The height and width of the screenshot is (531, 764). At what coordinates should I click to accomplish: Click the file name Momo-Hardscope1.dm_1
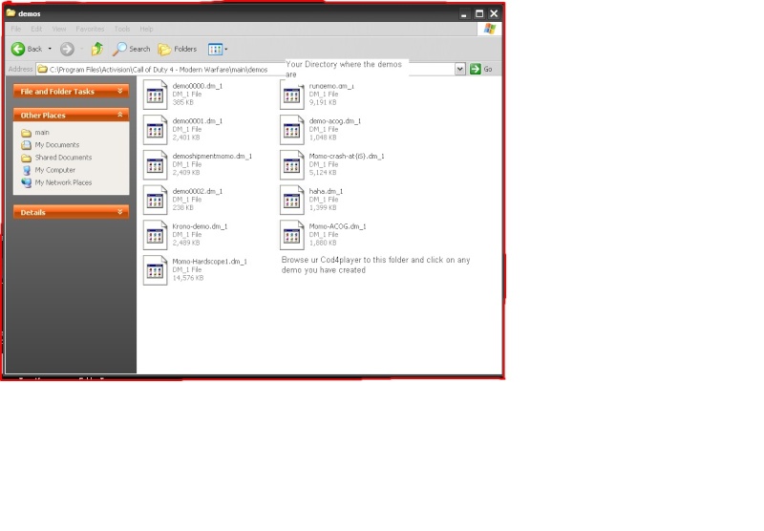pyautogui.click(x=209, y=262)
